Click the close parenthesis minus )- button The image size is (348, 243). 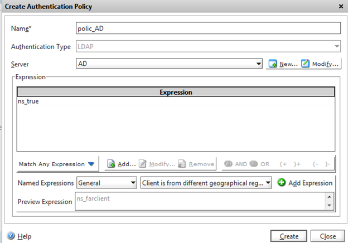point(327,164)
